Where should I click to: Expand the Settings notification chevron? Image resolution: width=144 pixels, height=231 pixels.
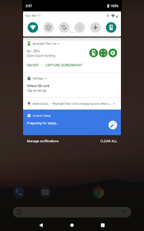[x=45, y=79]
